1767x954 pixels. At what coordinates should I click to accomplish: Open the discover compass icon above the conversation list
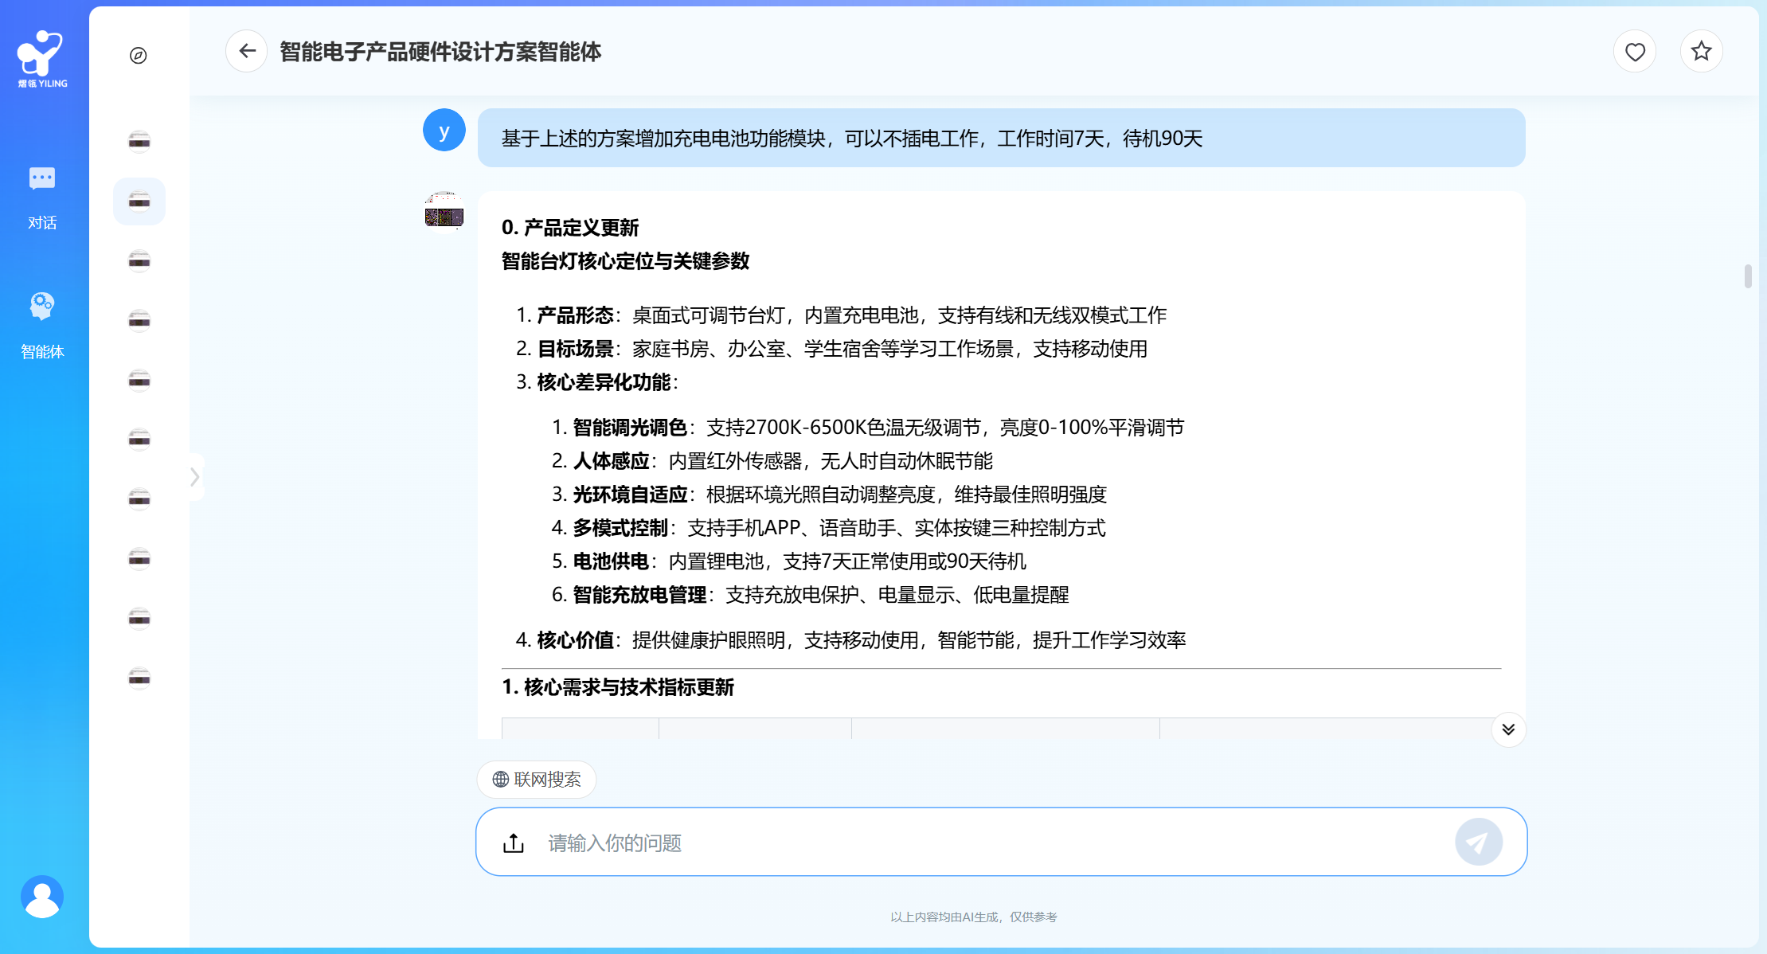pyautogui.click(x=139, y=56)
